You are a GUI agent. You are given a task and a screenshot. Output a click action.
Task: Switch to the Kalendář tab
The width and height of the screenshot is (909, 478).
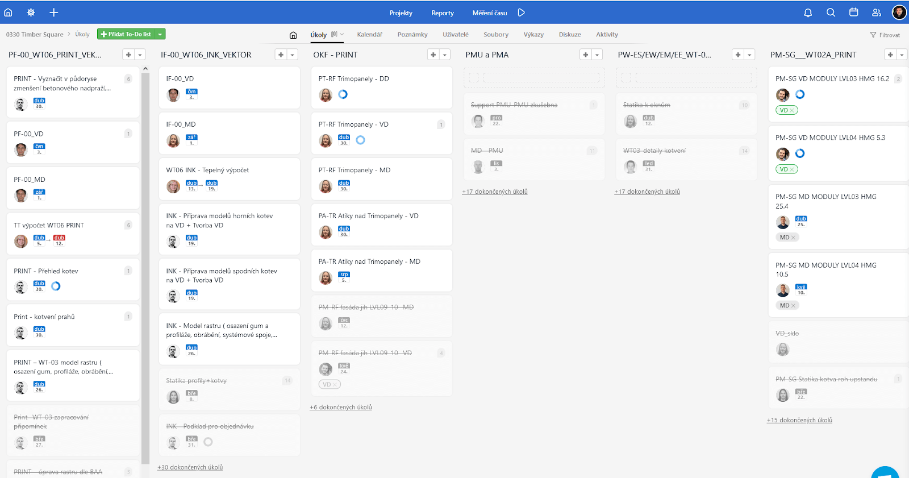[x=369, y=35]
